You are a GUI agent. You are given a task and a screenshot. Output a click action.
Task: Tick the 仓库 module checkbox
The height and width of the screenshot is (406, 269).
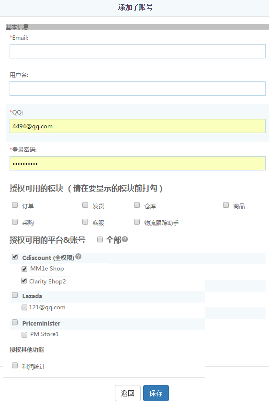tap(137, 205)
